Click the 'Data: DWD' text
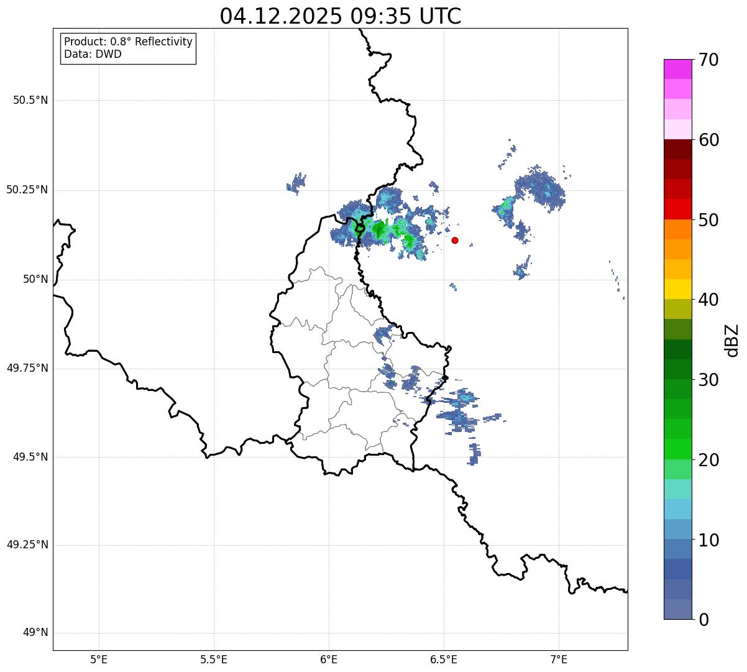 point(93,54)
